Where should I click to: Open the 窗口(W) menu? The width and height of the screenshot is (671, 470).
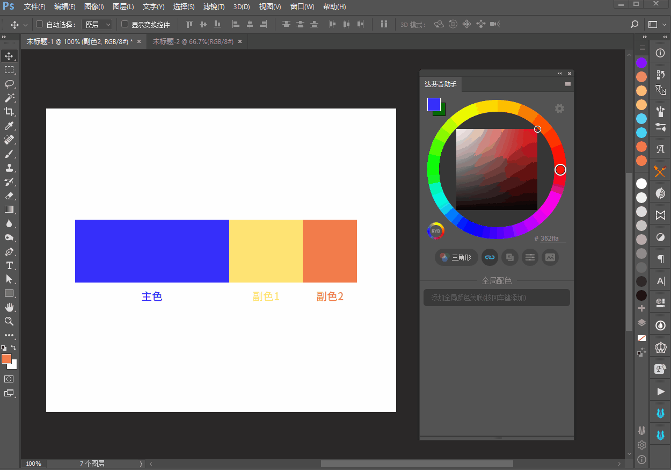click(x=302, y=7)
